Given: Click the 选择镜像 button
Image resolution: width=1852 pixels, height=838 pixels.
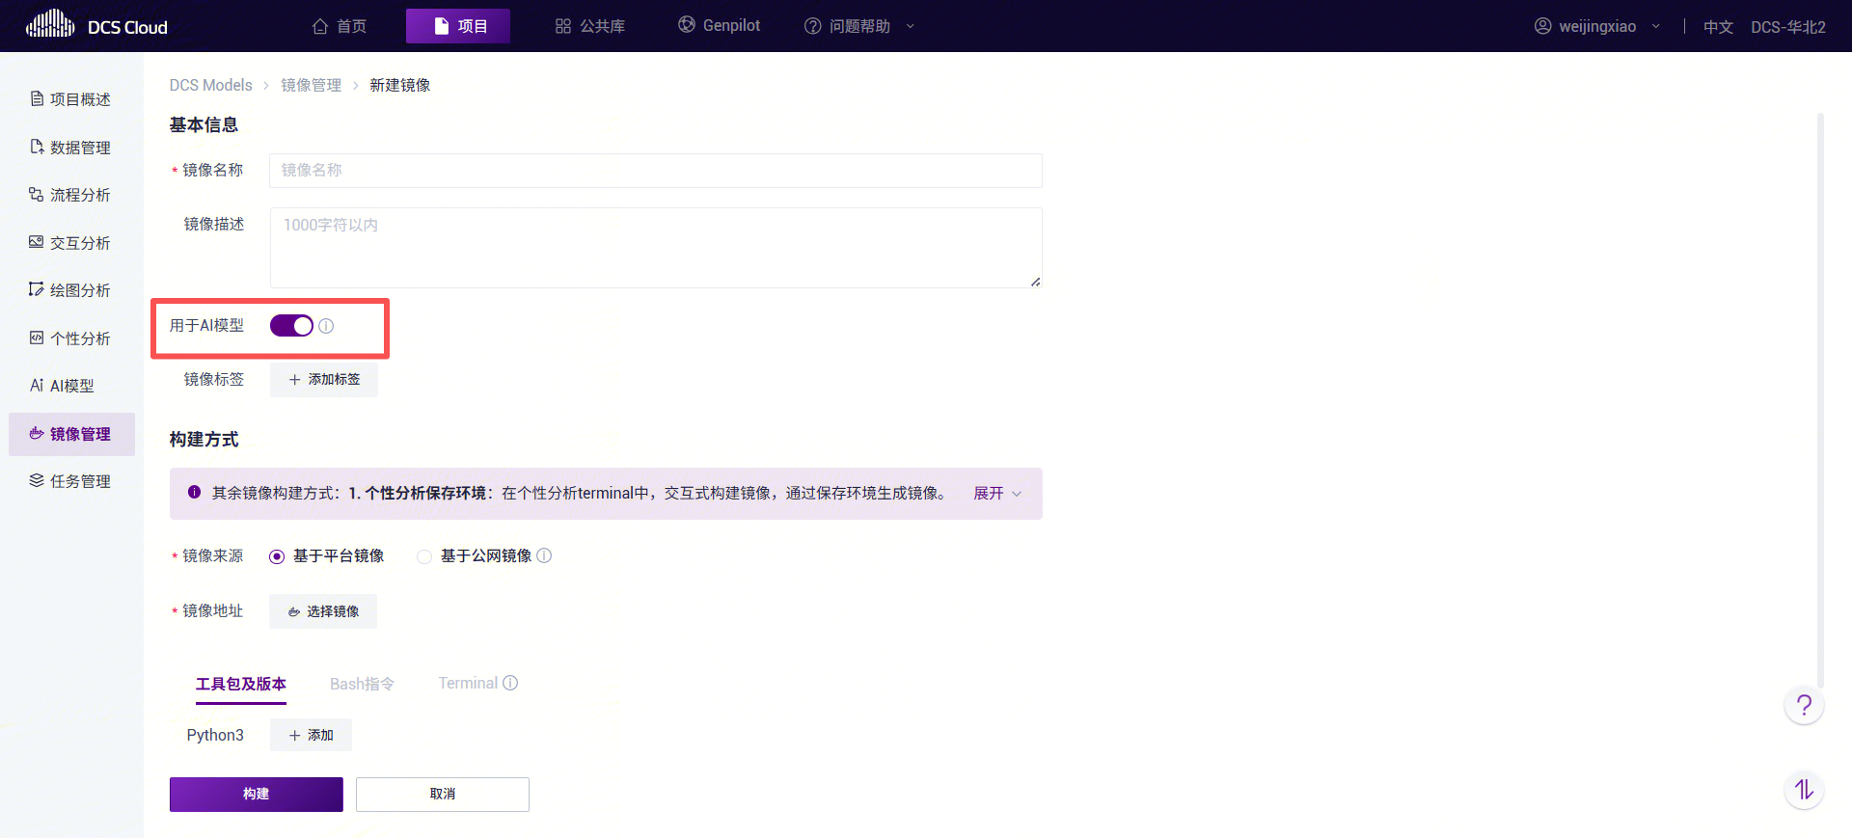Looking at the screenshot, I should (322, 611).
